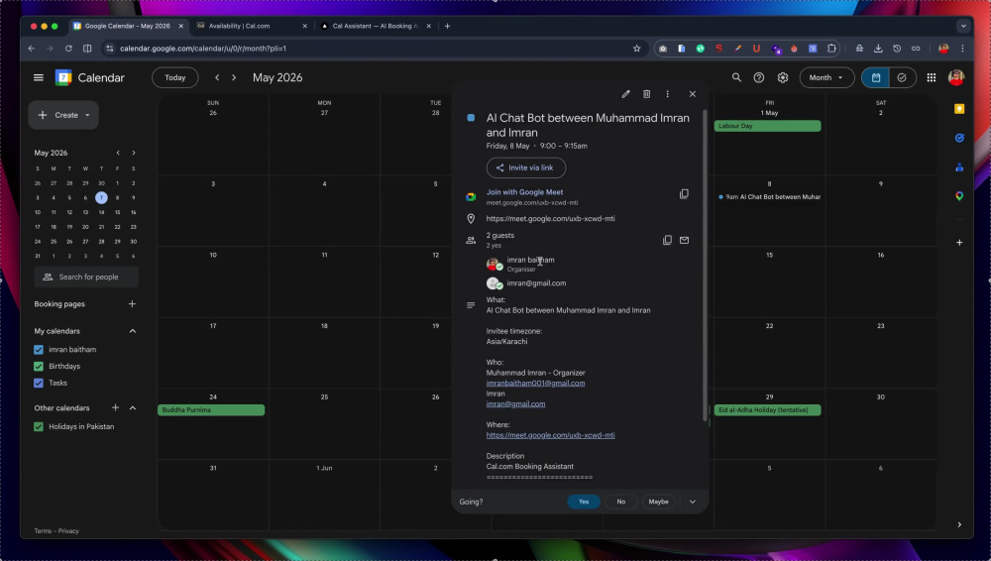Hide the side panel chevron
The width and height of the screenshot is (991, 561).
(x=958, y=524)
